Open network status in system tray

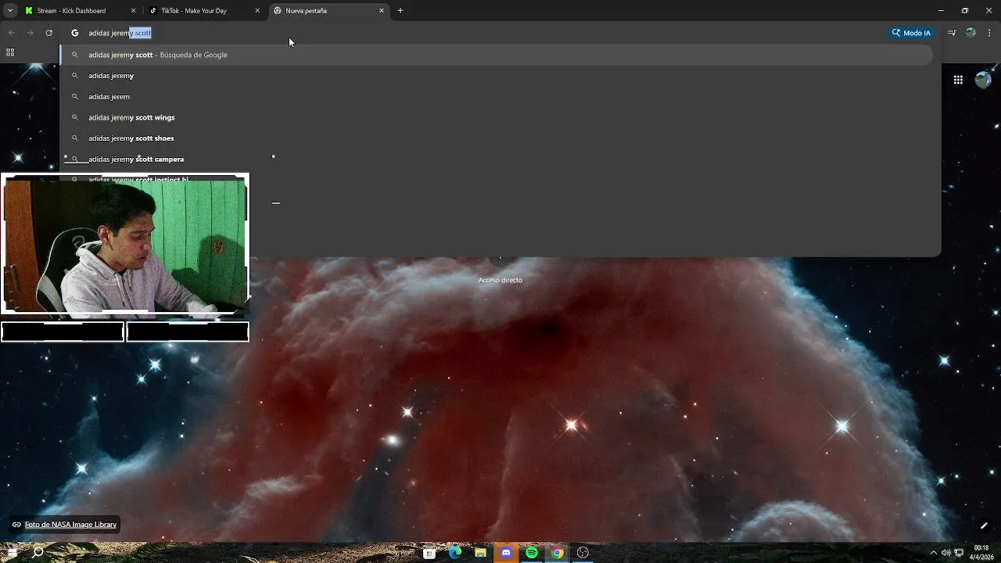(959, 553)
